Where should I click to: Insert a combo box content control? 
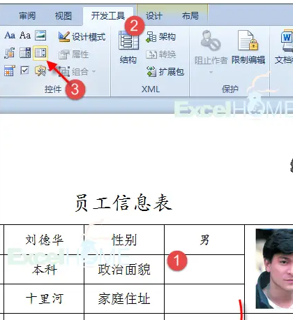(x=25, y=53)
